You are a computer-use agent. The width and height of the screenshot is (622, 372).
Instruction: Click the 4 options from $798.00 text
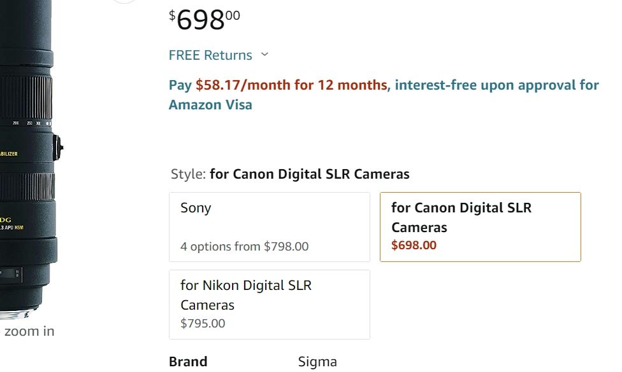[x=244, y=247]
